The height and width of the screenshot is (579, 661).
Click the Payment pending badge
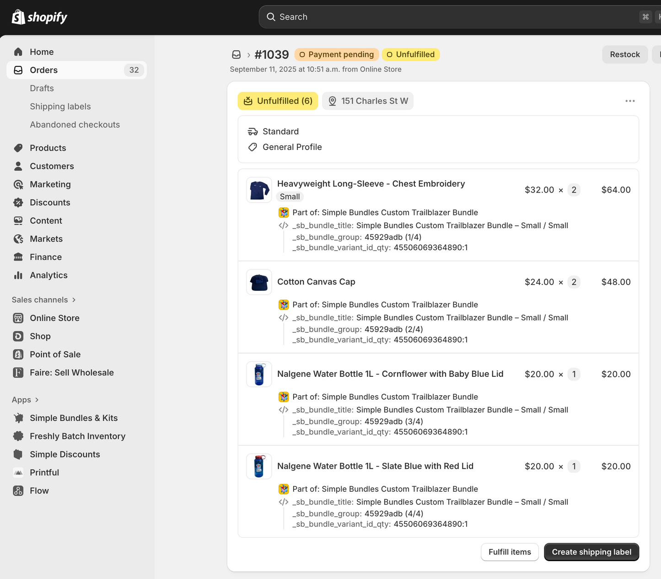point(337,54)
